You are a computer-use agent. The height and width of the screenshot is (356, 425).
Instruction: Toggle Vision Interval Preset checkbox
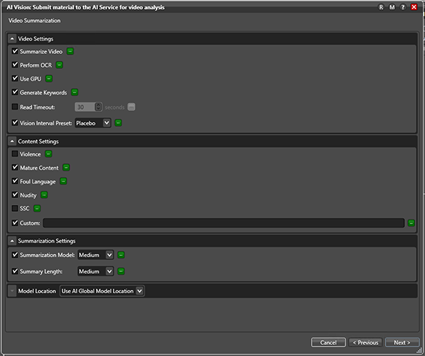tap(15, 123)
